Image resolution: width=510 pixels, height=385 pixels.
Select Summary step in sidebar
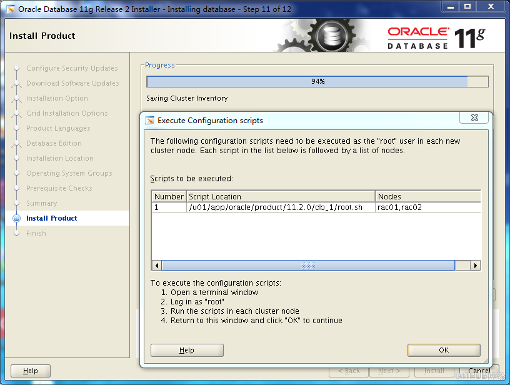pyautogui.click(x=42, y=203)
